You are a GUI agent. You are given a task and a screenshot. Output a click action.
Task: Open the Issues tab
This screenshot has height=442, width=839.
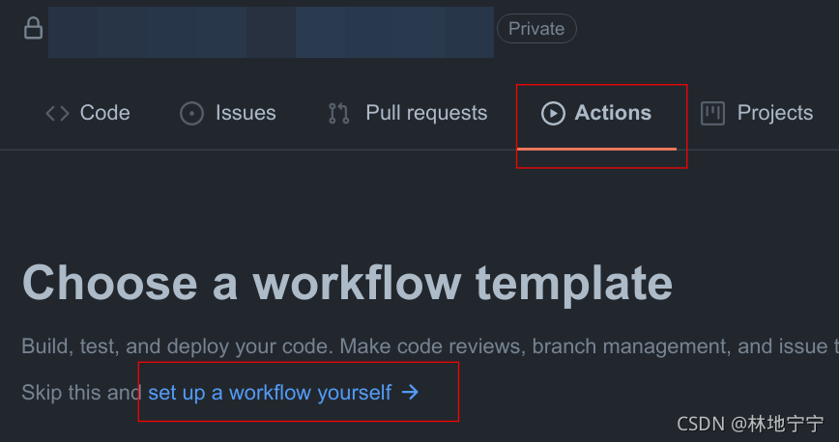coord(228,113)
